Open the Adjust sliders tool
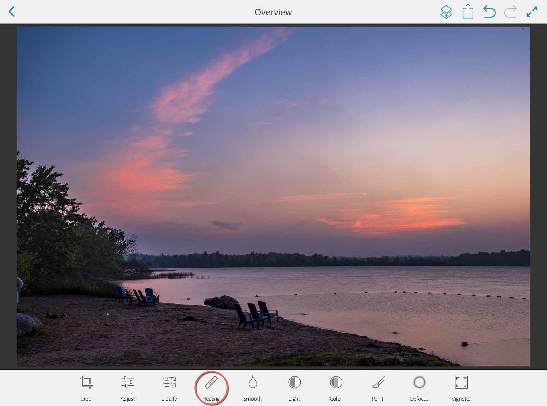Viewport: 547px width, 406px height. (x=128, y=388)
